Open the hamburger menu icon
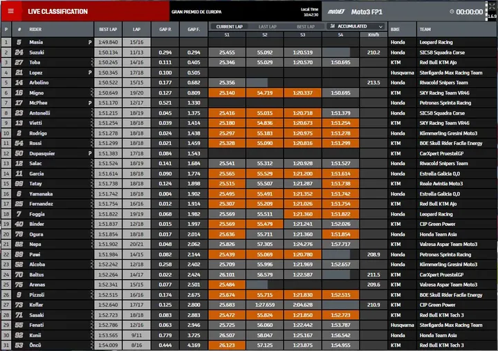Viewport: 498px width, 351px height. pos(11,12)
